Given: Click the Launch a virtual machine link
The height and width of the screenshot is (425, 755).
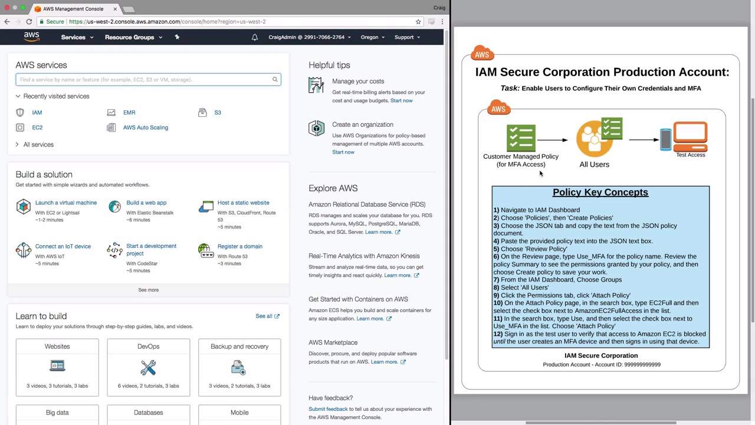Looking at the screenshot, I should (x=66, y=202).
